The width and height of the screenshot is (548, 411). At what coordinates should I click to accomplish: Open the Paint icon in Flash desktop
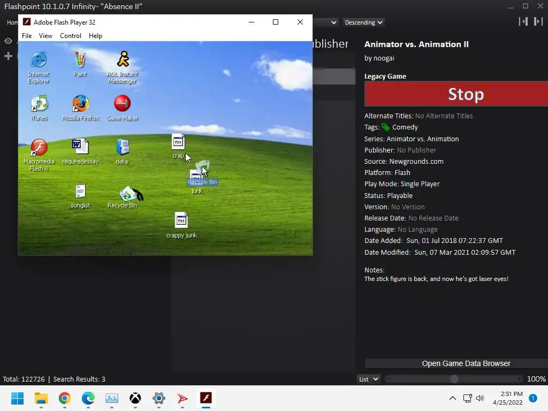pos(80,60)
